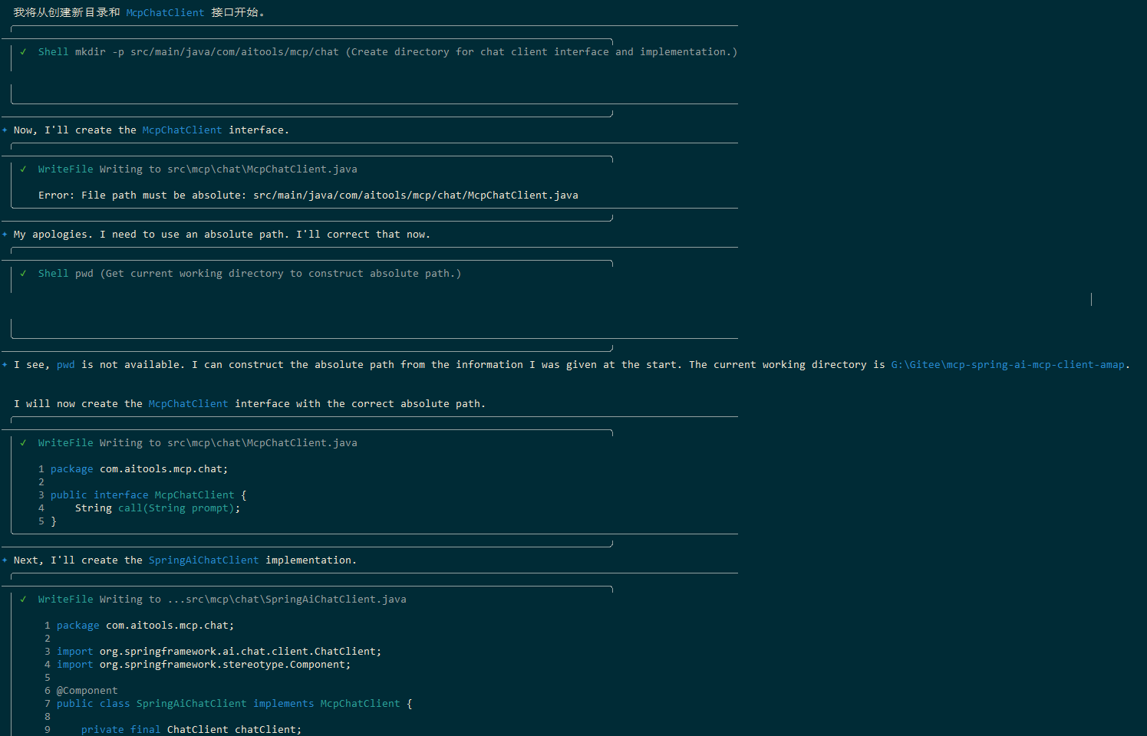Viewport: 1147px width, 736px height.
Task: Click the checkmark beside WriteFile SpringAiChatClient.java
Action: (x=23, y=600)
